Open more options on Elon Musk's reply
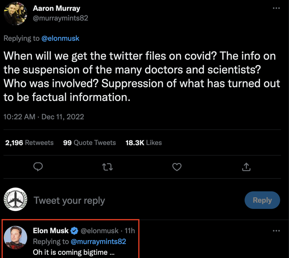Screen dimensions: 289x258 [276, 231]
